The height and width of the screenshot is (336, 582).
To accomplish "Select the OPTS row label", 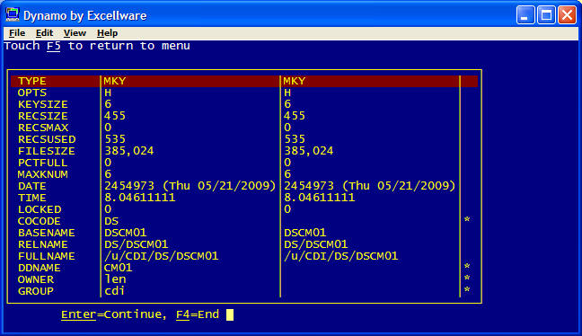I will coord(32,93).
